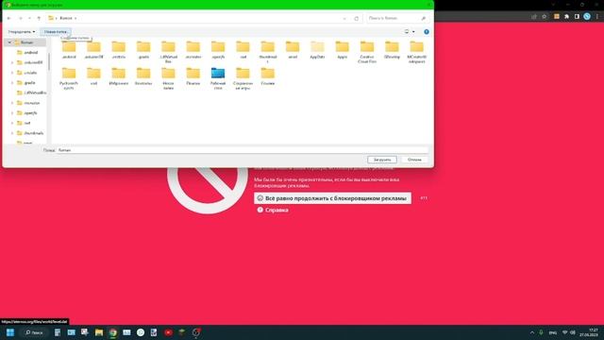Click the navigation tree scrollbar

coord(49,61)
